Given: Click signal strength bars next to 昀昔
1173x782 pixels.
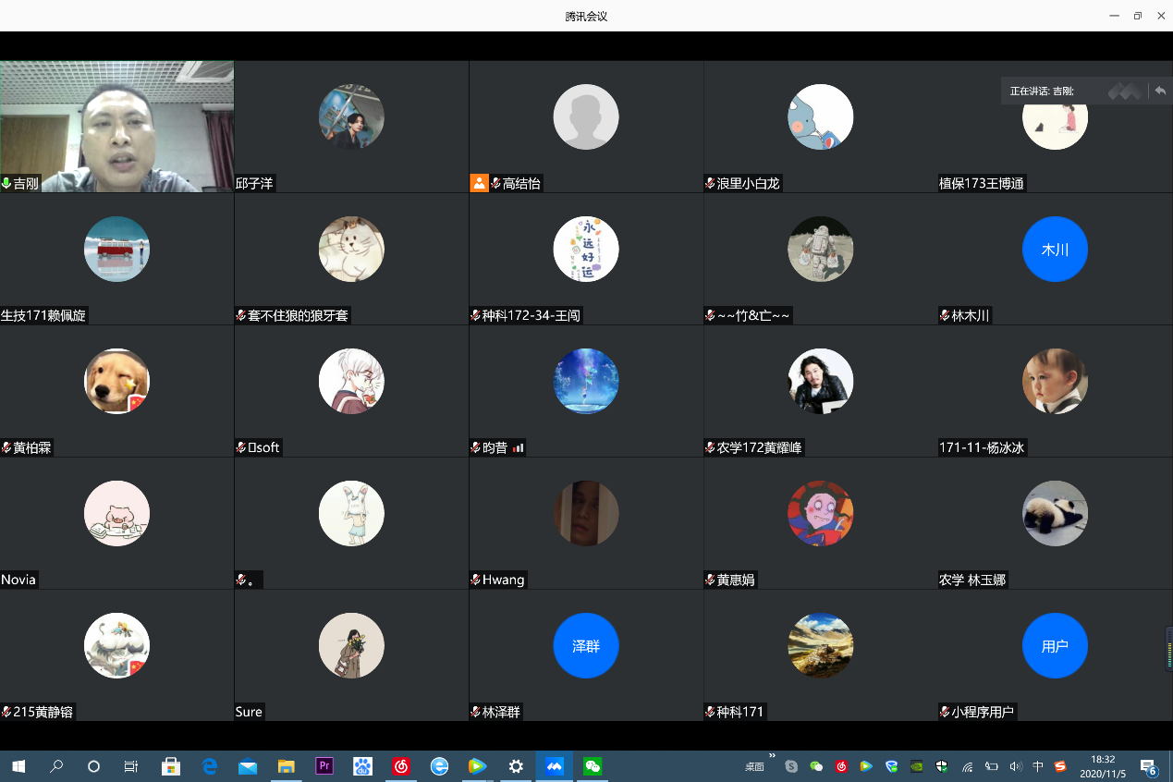Looking at the screenshot, I should [x=519, y=448].
